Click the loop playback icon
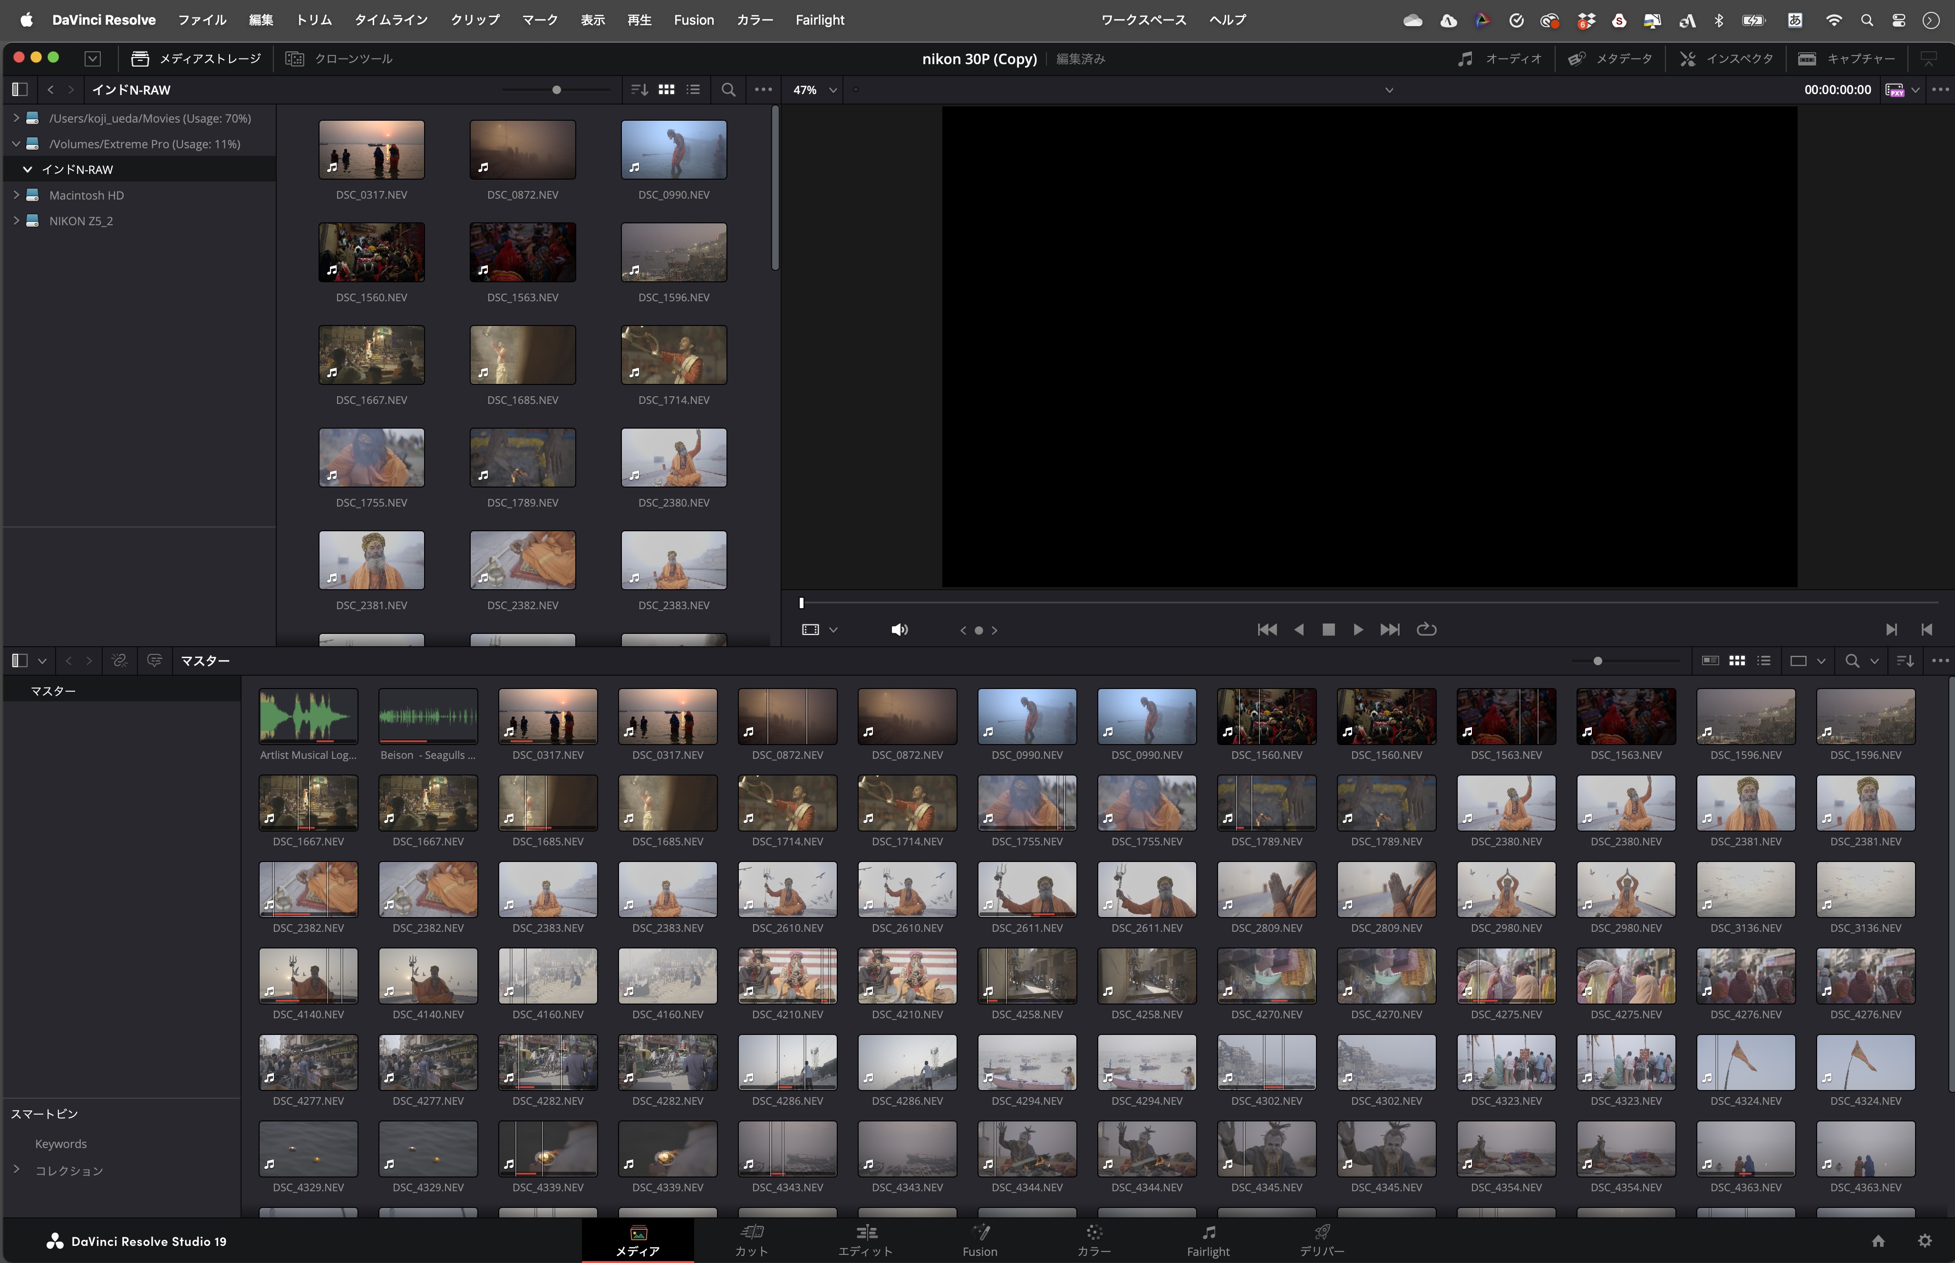The height and width of the screenshot is (1263, 1955). 1426,629
